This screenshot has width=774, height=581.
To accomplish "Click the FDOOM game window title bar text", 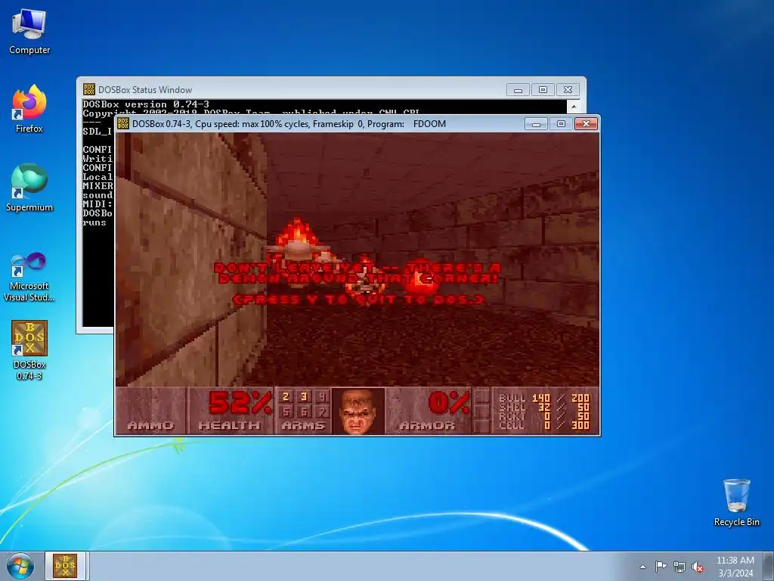I will tap(289, 124).
